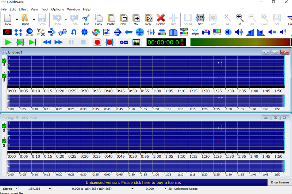Image resolution: width=292 pixels, height=194 pixels.
Task: Click the Rewind button
Action: point(47,42)
